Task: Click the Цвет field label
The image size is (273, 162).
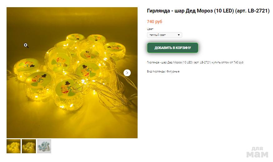Action: [x=150, y=29]
